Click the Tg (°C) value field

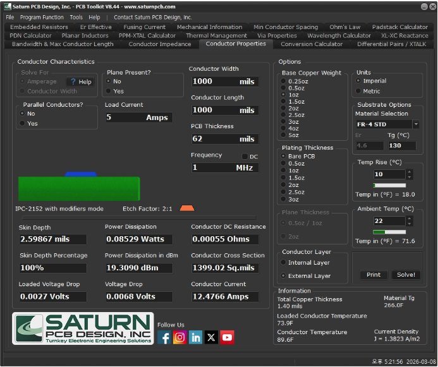(x=402, y=145)
